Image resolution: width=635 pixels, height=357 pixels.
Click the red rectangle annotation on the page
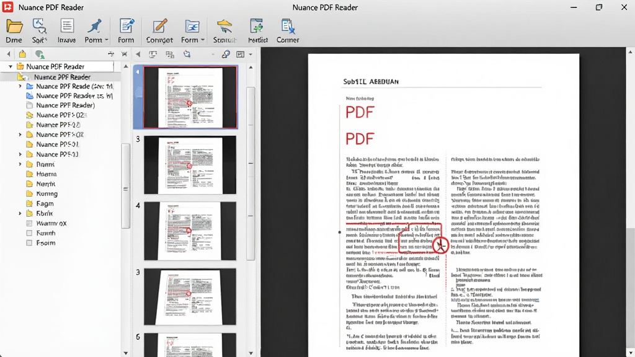(x=420, y=238)
